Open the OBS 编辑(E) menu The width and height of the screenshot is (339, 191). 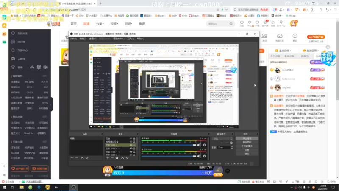[x=83, y=39]
